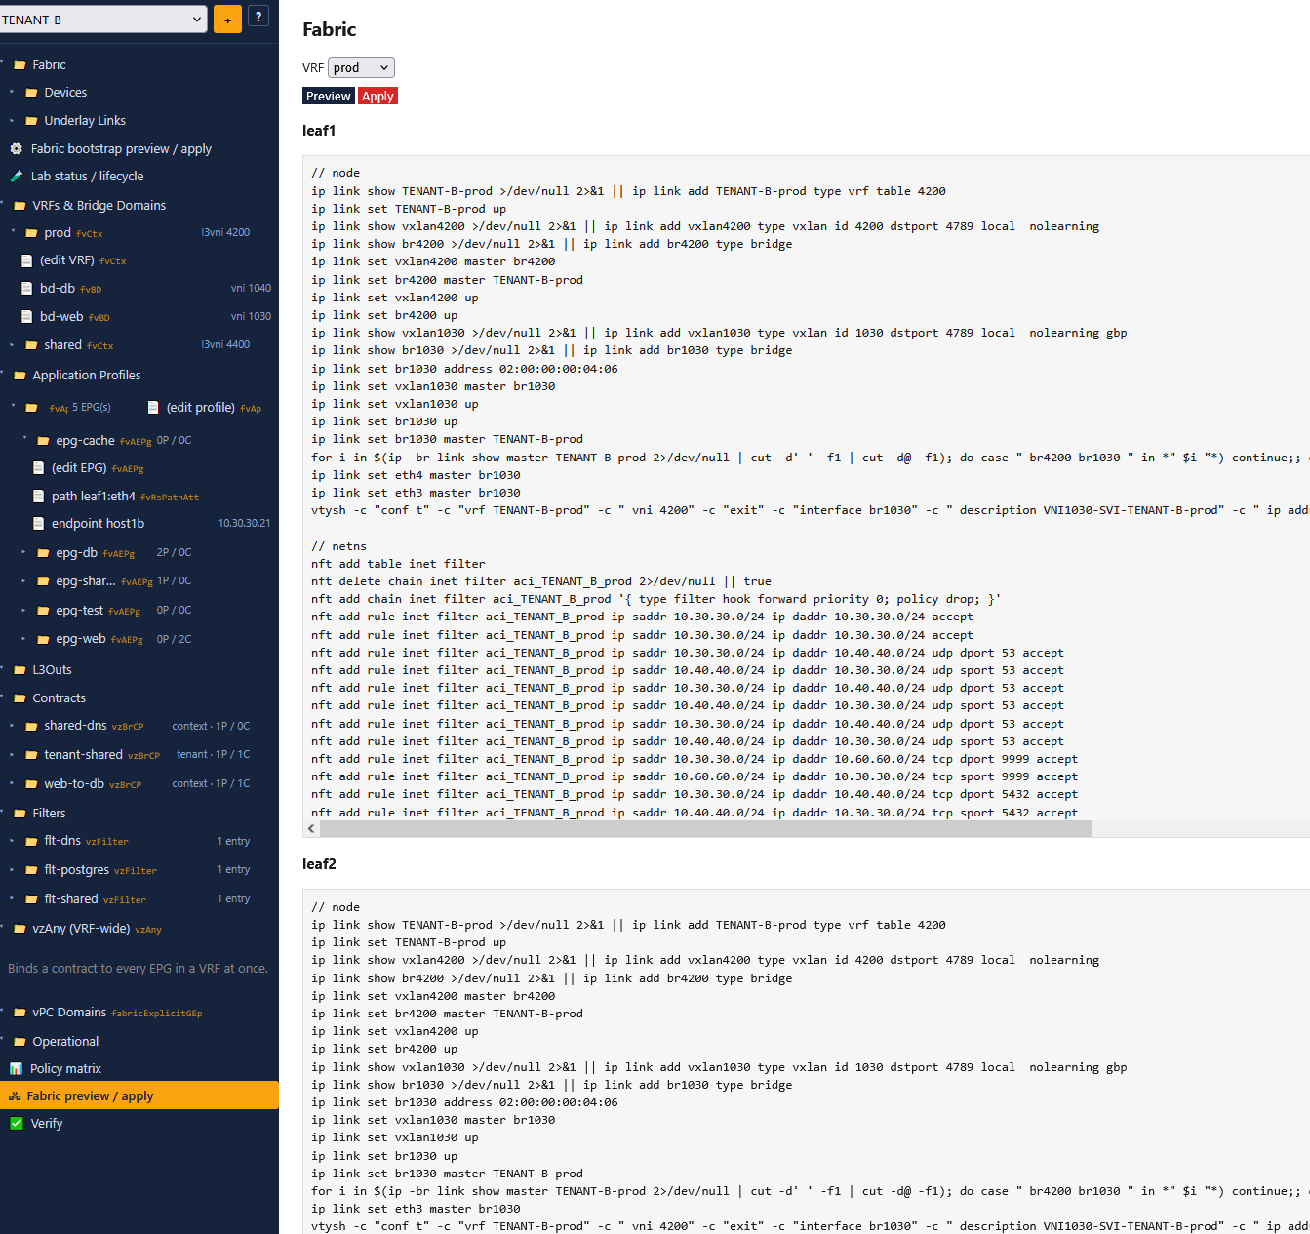Click the red Apply button

tap(377, 96)
